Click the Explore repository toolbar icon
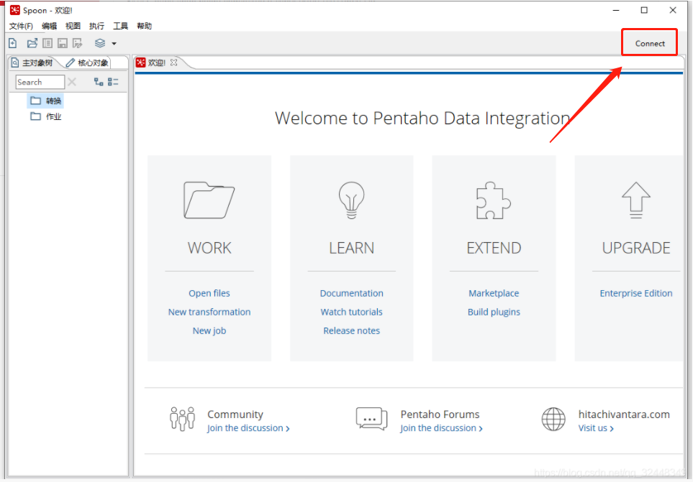The height and width of the screenshot is (482, 693). click(x=47, y=43)
